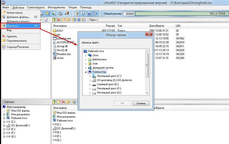The width and height of the screenshot is (229, 144).
Task: Click the green disc make-image toolbar icon
Action: (54, 14)
